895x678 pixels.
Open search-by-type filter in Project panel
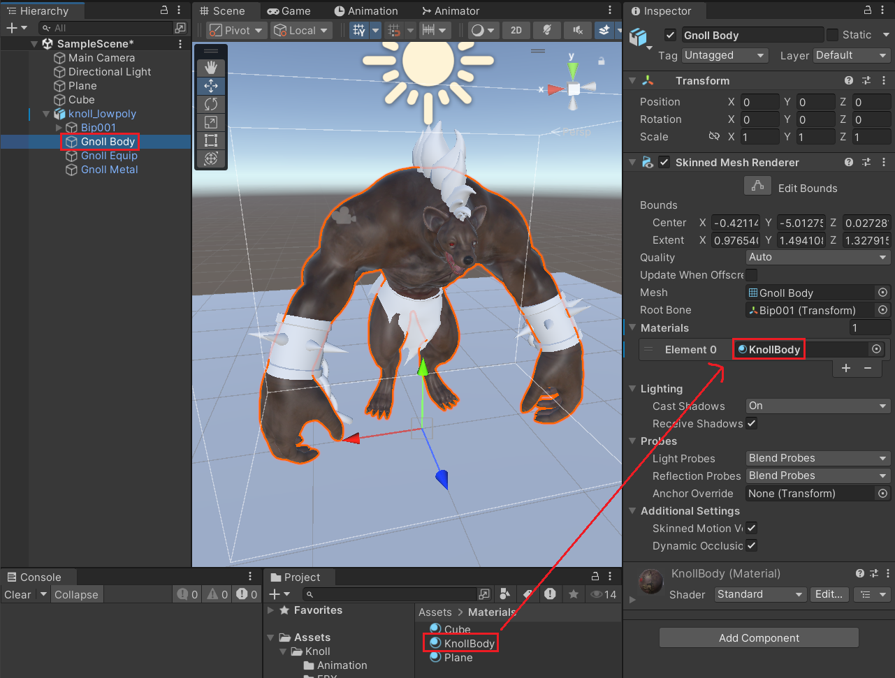click(505, 594)
